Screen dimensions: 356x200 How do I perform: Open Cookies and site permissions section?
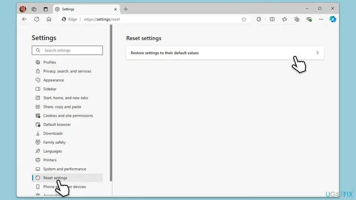coord(67,115)
